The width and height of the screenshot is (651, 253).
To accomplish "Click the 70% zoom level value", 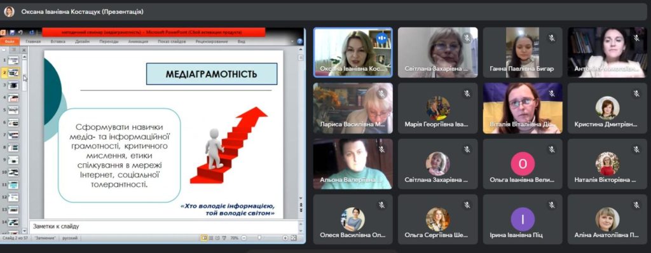I will click(x=234, y=238).
